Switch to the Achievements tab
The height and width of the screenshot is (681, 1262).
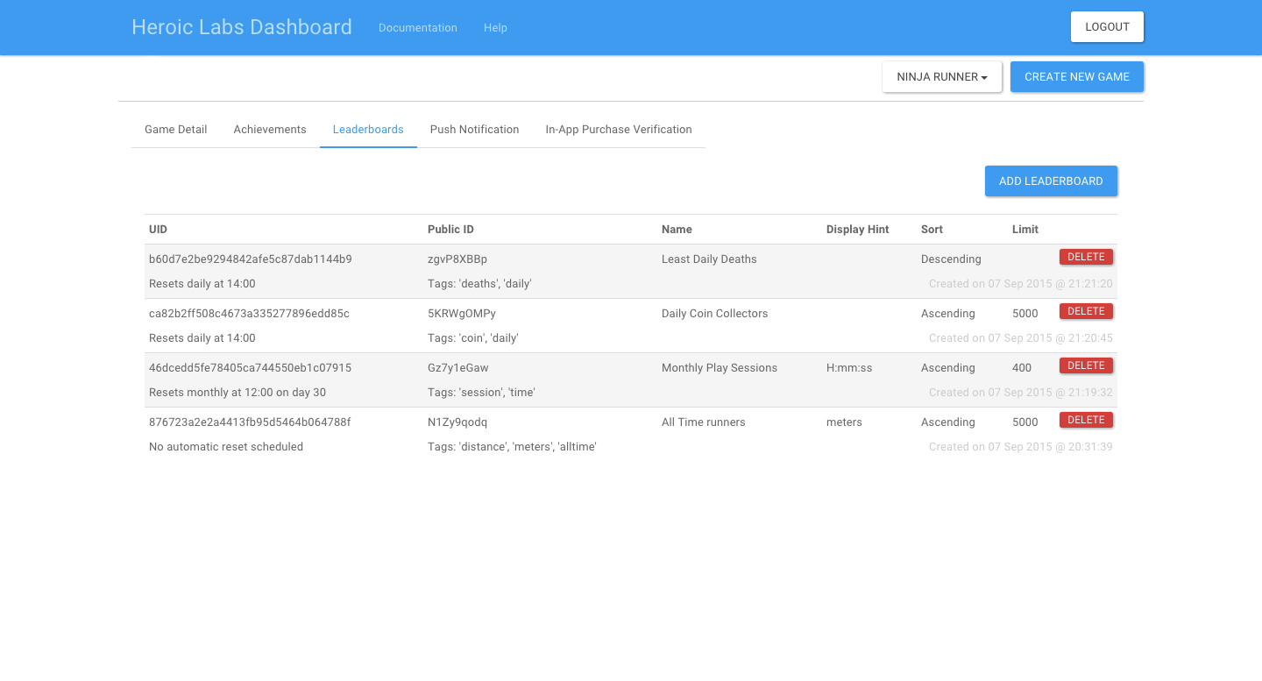(270, 130)
